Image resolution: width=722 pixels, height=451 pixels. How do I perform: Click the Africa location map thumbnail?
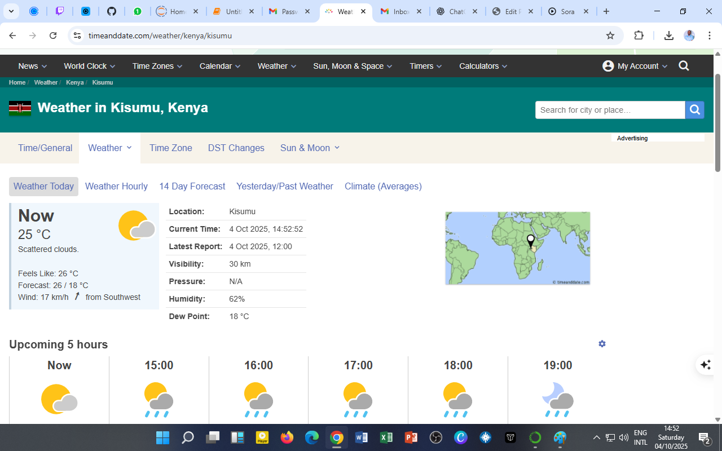click(x=517, y=248)
